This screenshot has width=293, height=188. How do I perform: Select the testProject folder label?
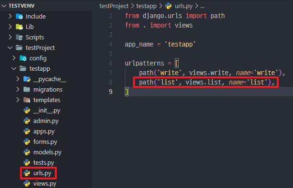coord(40,48)
